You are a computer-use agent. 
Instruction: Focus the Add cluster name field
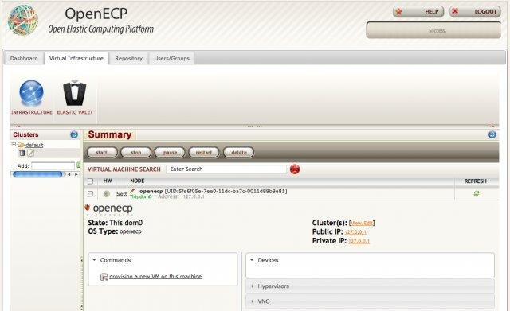[x=53, y=166]
